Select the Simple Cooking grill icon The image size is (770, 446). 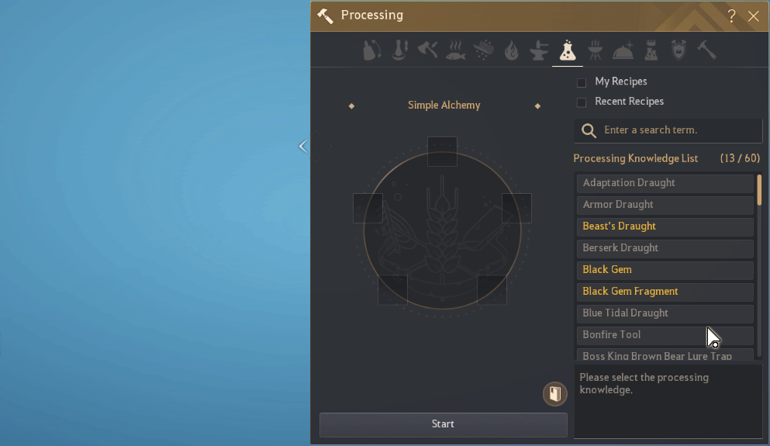tap(595, 51)
